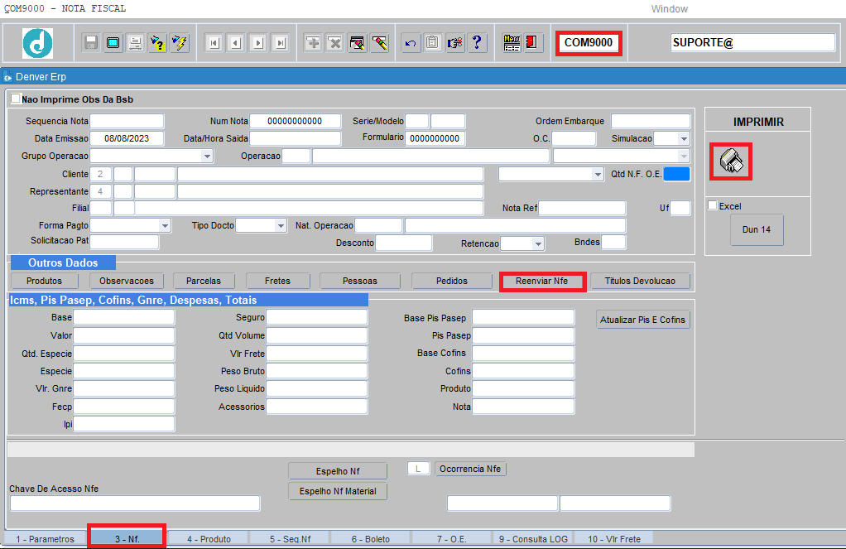This screenshot has width=846, height=549.
Task: Enable the Excel checkbox
Action: pos(713,205)
